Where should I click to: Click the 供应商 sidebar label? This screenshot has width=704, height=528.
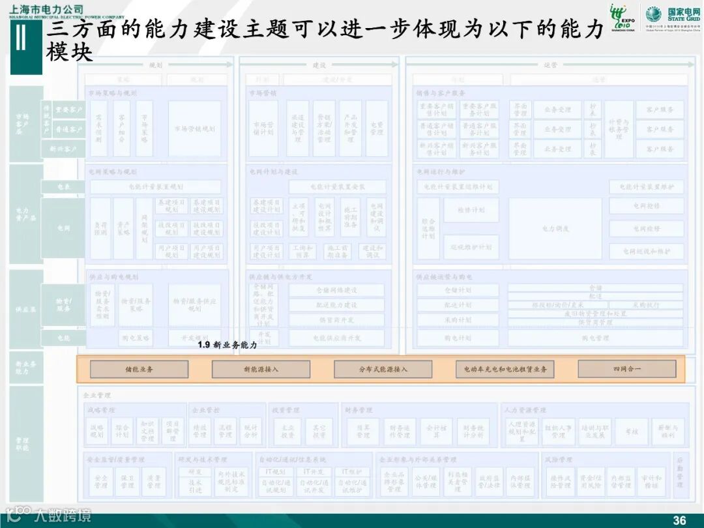click(x=26, y=309)
